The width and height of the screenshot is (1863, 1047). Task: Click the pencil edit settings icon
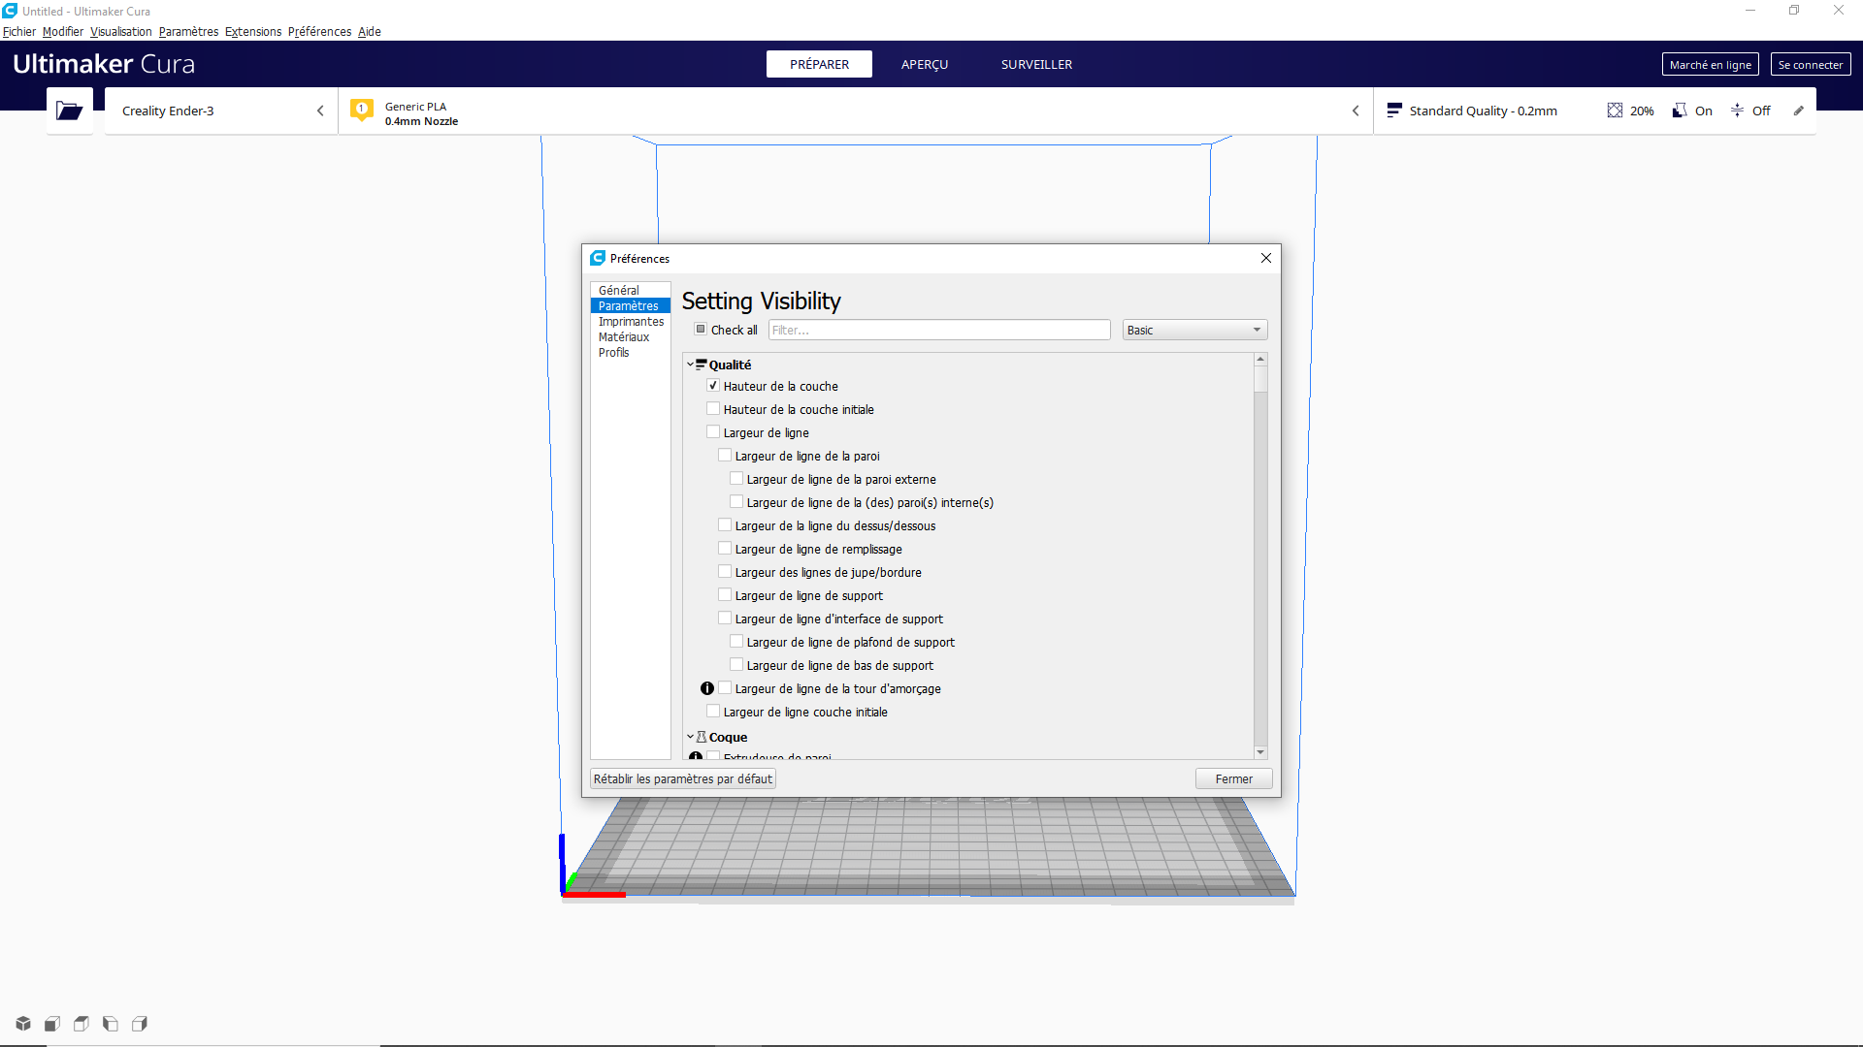tap(1798, 111)
